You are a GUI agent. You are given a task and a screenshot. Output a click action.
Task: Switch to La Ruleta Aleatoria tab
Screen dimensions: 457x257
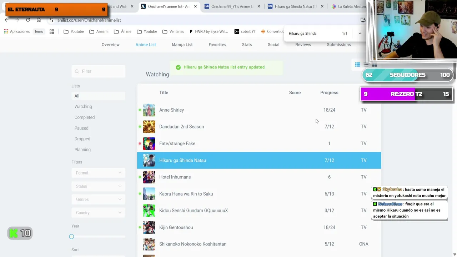click(x=348, y=6)
